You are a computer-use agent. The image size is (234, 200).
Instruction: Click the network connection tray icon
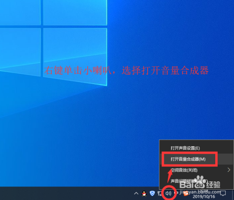pos(160,193)
